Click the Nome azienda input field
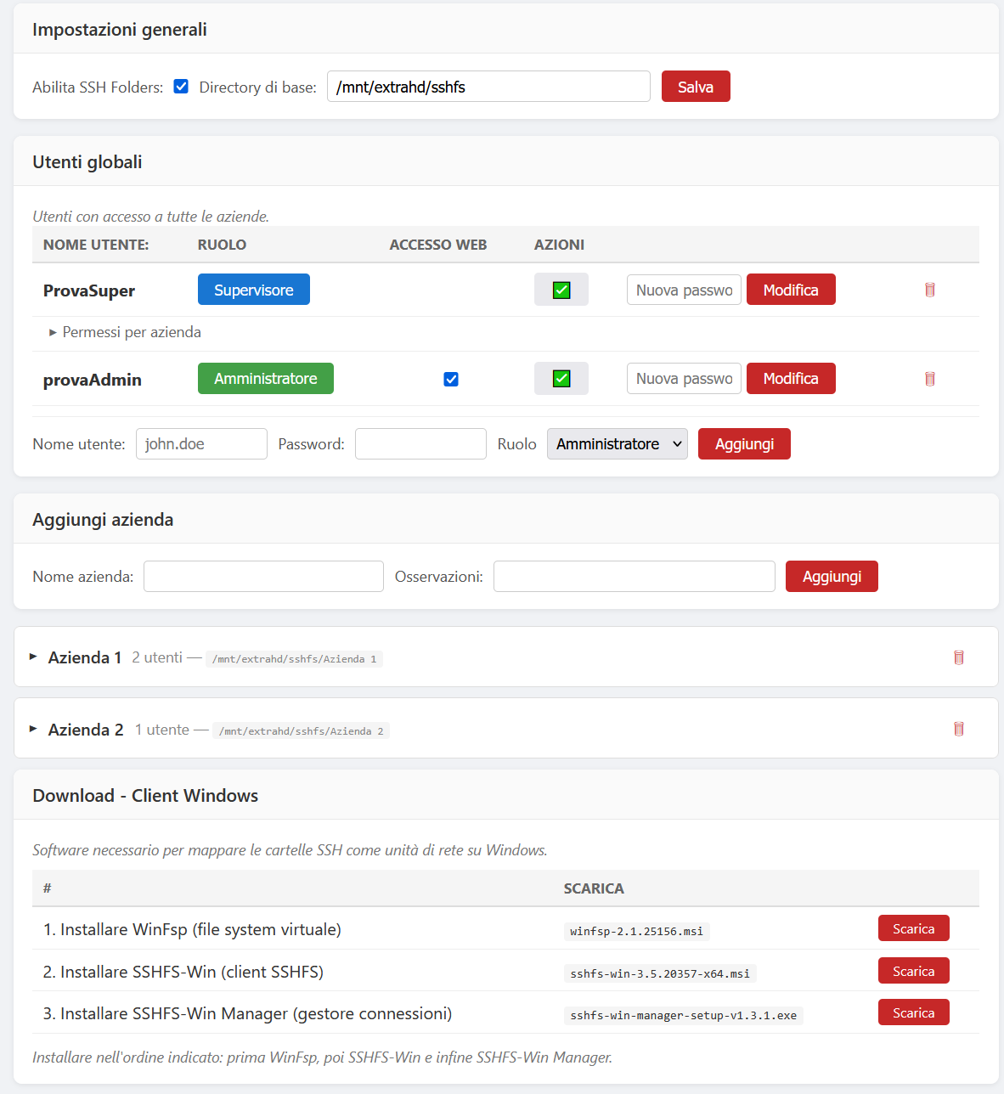1004x1094 pixels. [x=263, y=577]
